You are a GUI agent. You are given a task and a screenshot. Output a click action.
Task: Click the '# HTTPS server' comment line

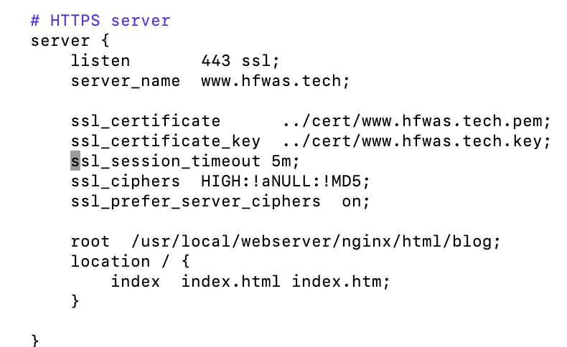click(x=100, y=21)
